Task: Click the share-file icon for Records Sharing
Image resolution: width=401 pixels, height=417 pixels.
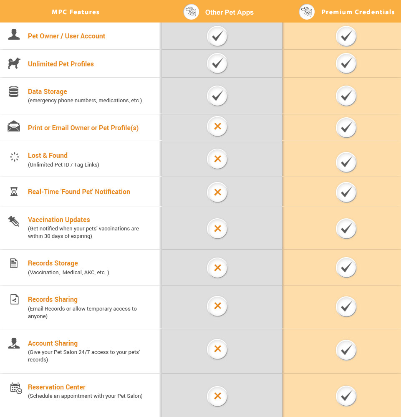Action: click(14, 299)
